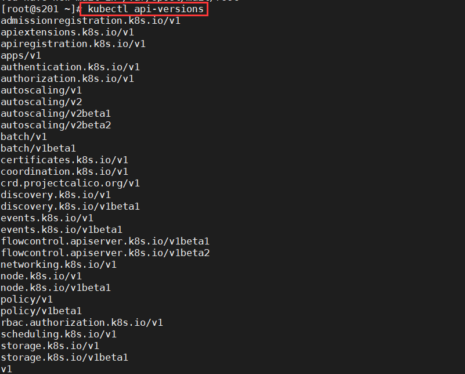Click the crd.projectcalico.org/v1 line
This screenshot has width=465, height=374.
point(70,184)
